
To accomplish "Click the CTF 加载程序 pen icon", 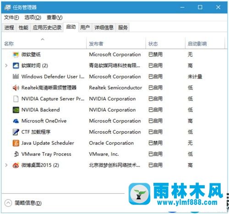I will click(16, 132).
